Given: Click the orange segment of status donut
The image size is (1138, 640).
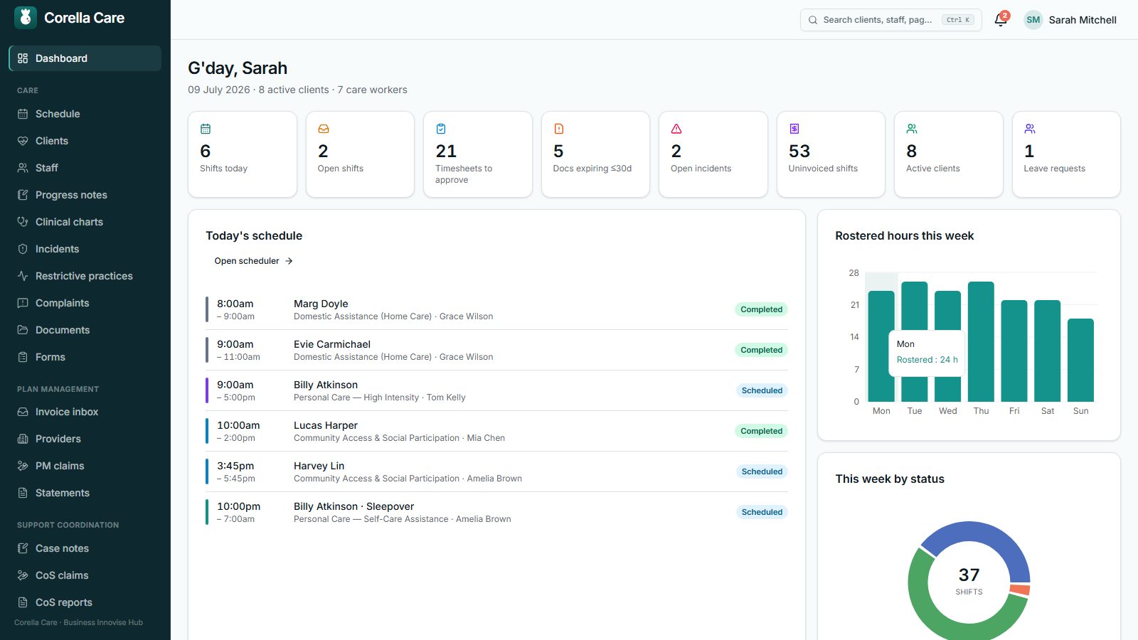Looking at the screenshot, I should pyautogui.click(x=1020, y=590).
